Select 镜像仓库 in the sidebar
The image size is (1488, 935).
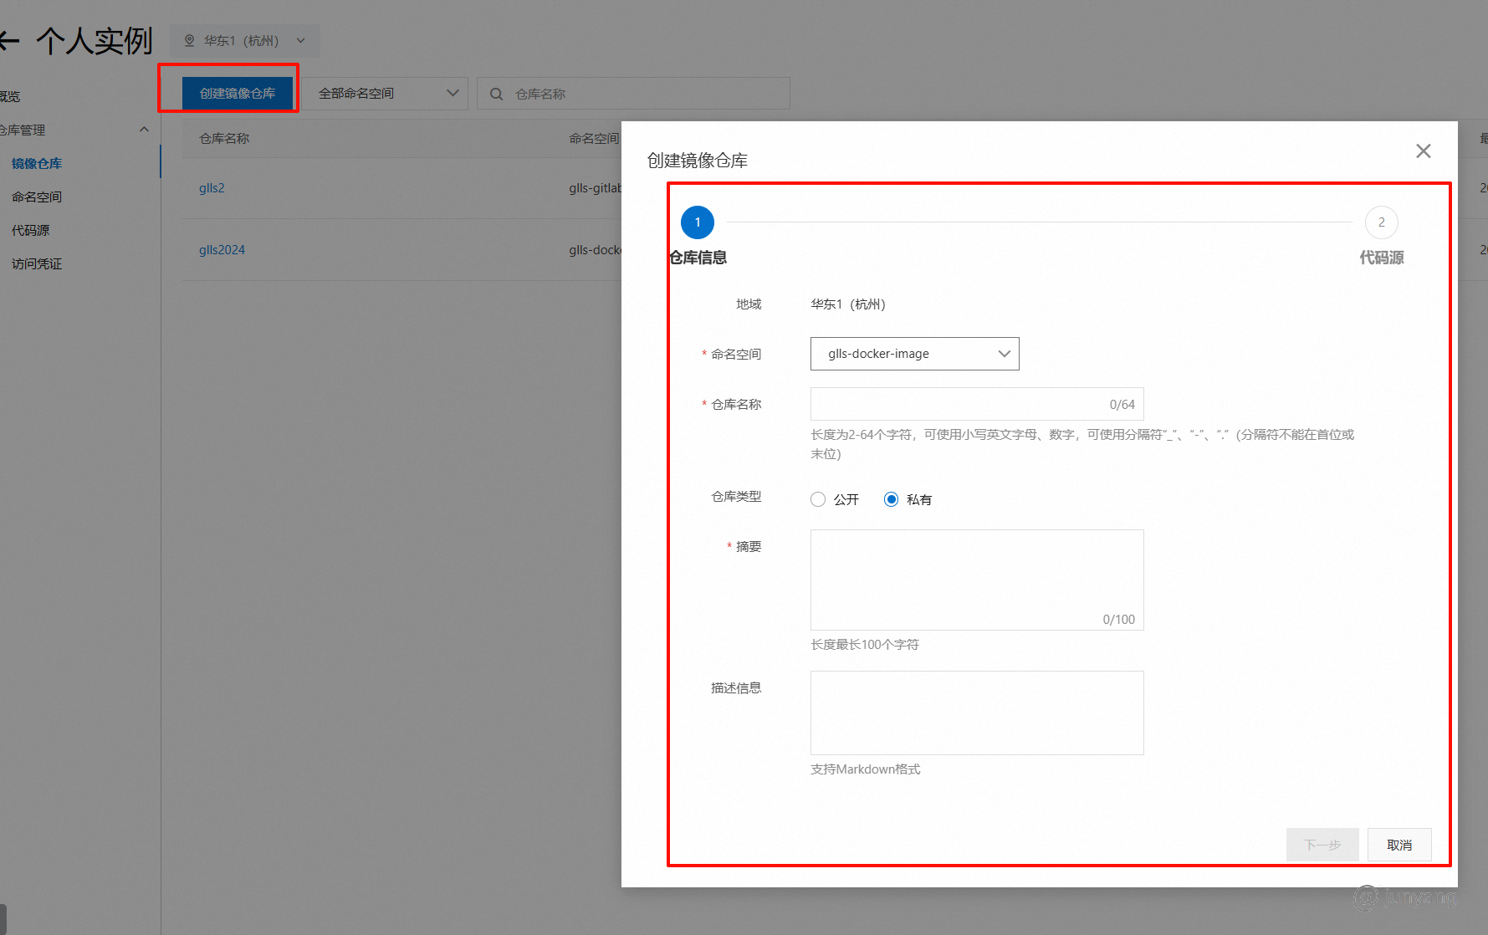click(37, 163)
